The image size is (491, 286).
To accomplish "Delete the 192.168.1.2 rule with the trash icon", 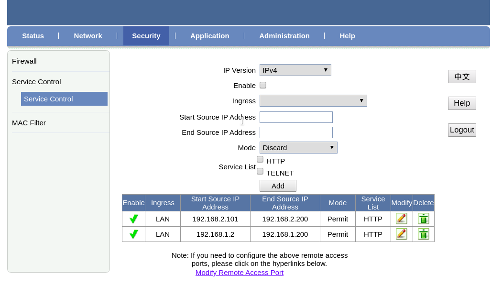I will click(x=423, y=234).
